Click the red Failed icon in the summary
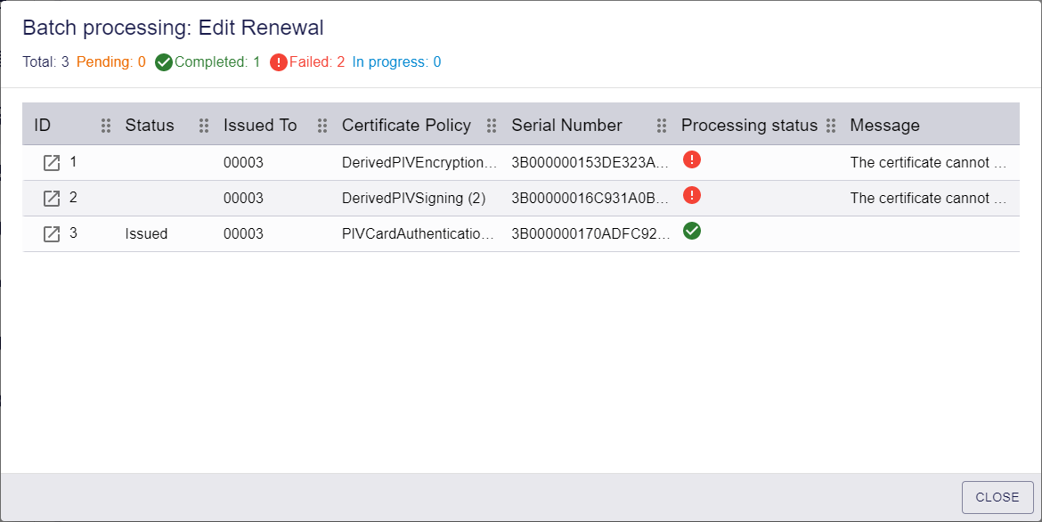1042x522 pixels. 279,62
